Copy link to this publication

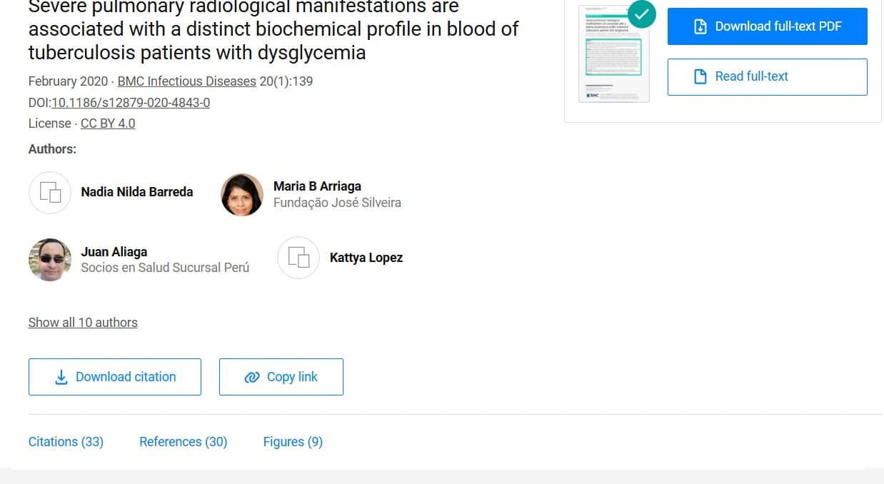click(x=281, y=377)
